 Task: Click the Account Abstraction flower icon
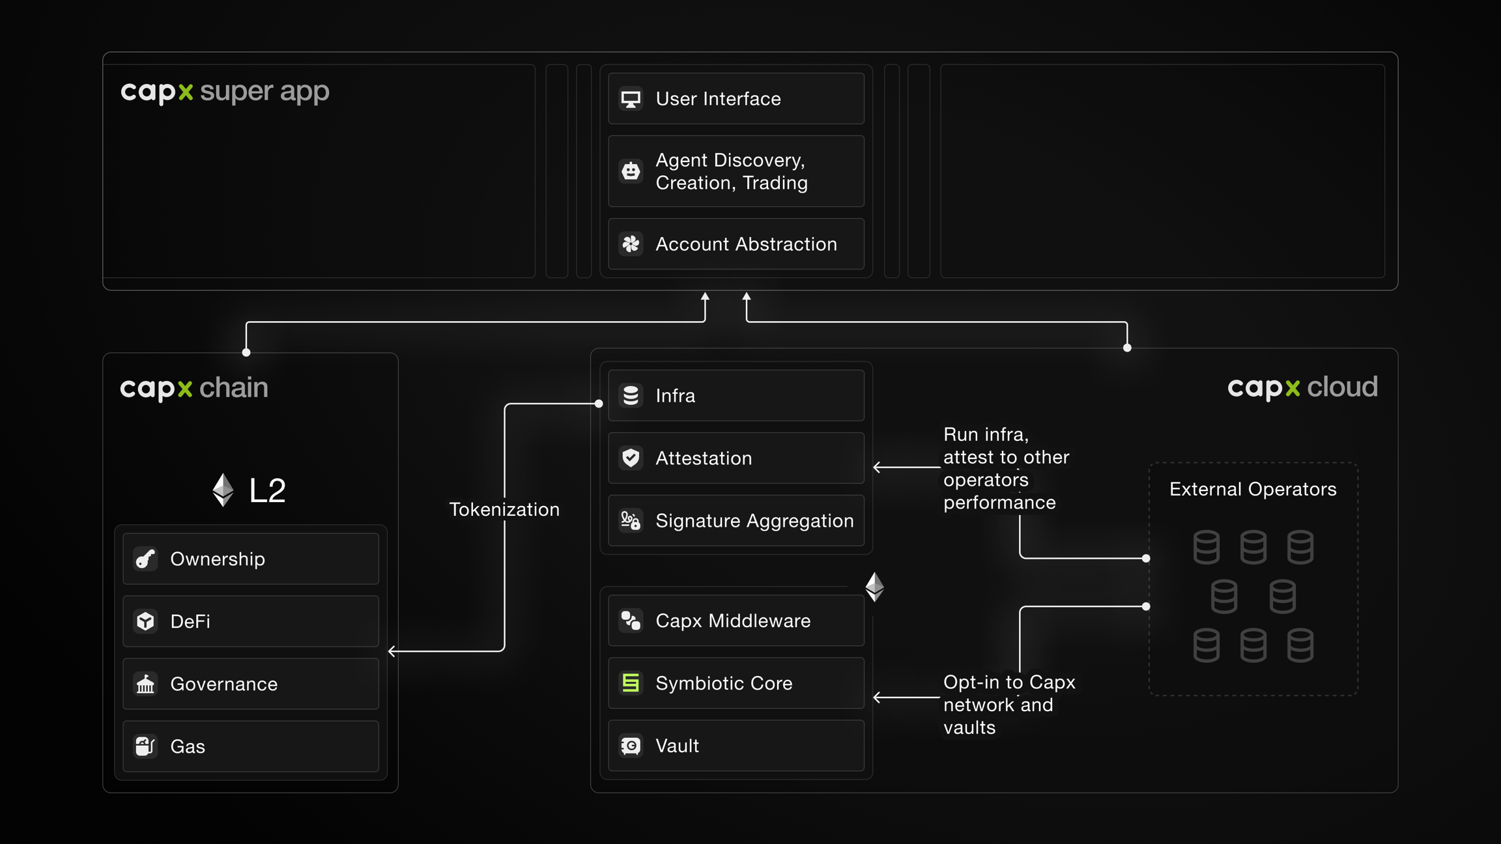[x=631, y=244]
